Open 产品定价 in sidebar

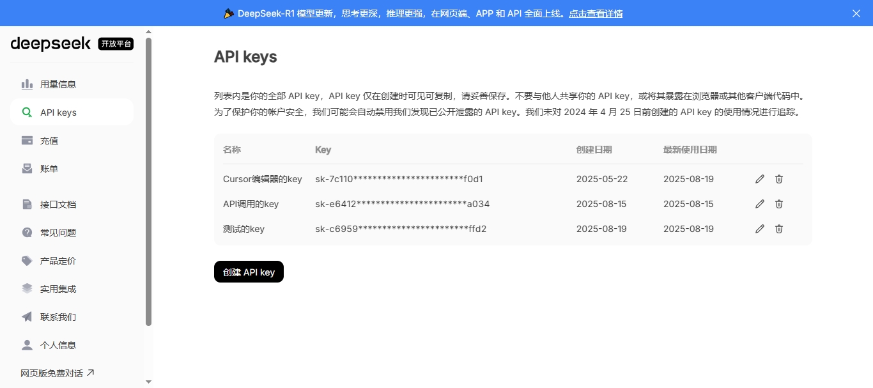(x=72, y=261)
